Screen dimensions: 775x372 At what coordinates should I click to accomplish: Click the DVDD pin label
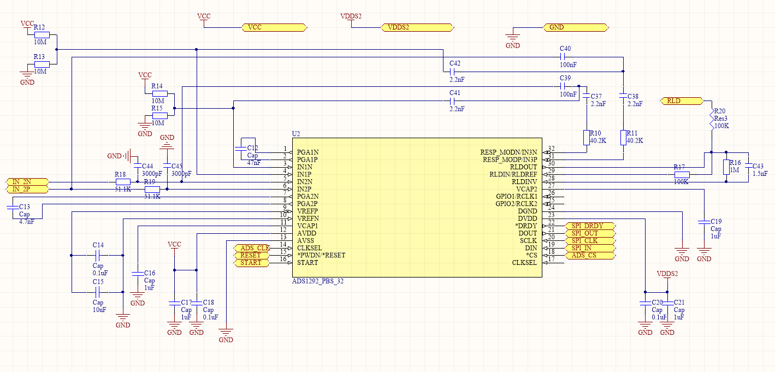click(527, 219)
